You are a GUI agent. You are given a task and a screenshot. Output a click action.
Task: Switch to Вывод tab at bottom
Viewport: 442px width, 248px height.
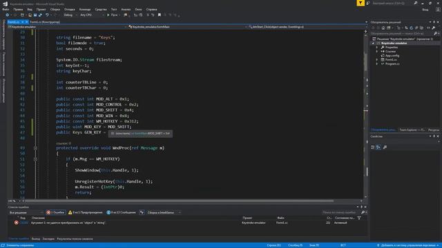click(x=35, y=239)
